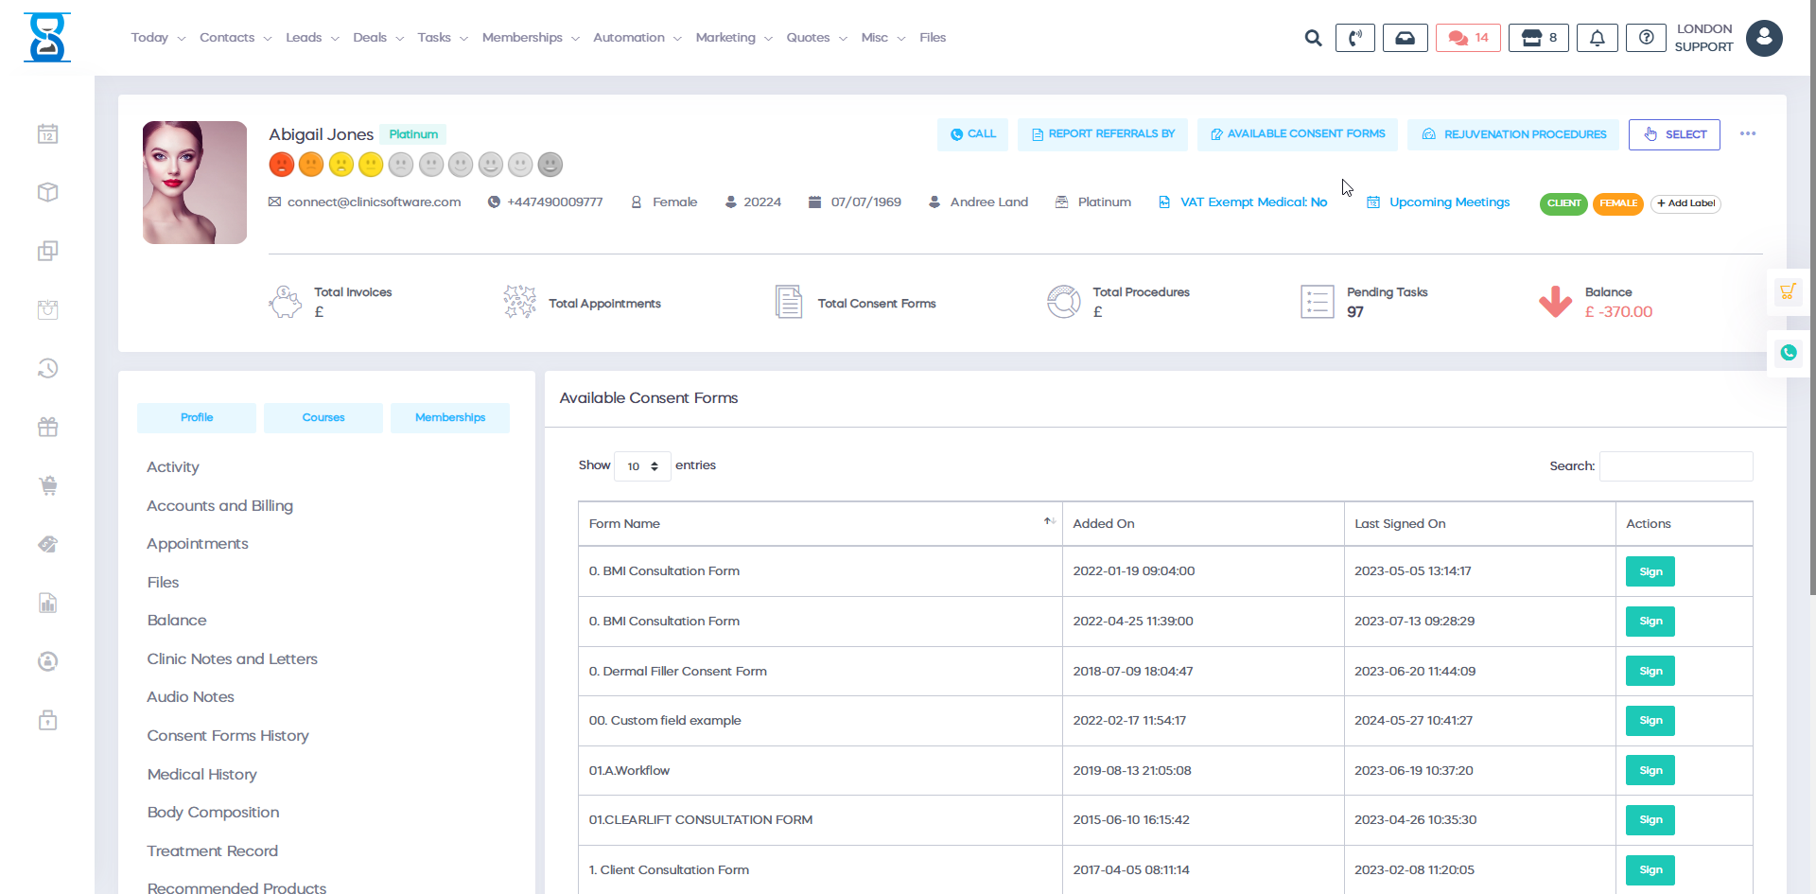The image size is (1816, 894).
Task: Select the yellow smiling face rating
Action: (371, 166)
